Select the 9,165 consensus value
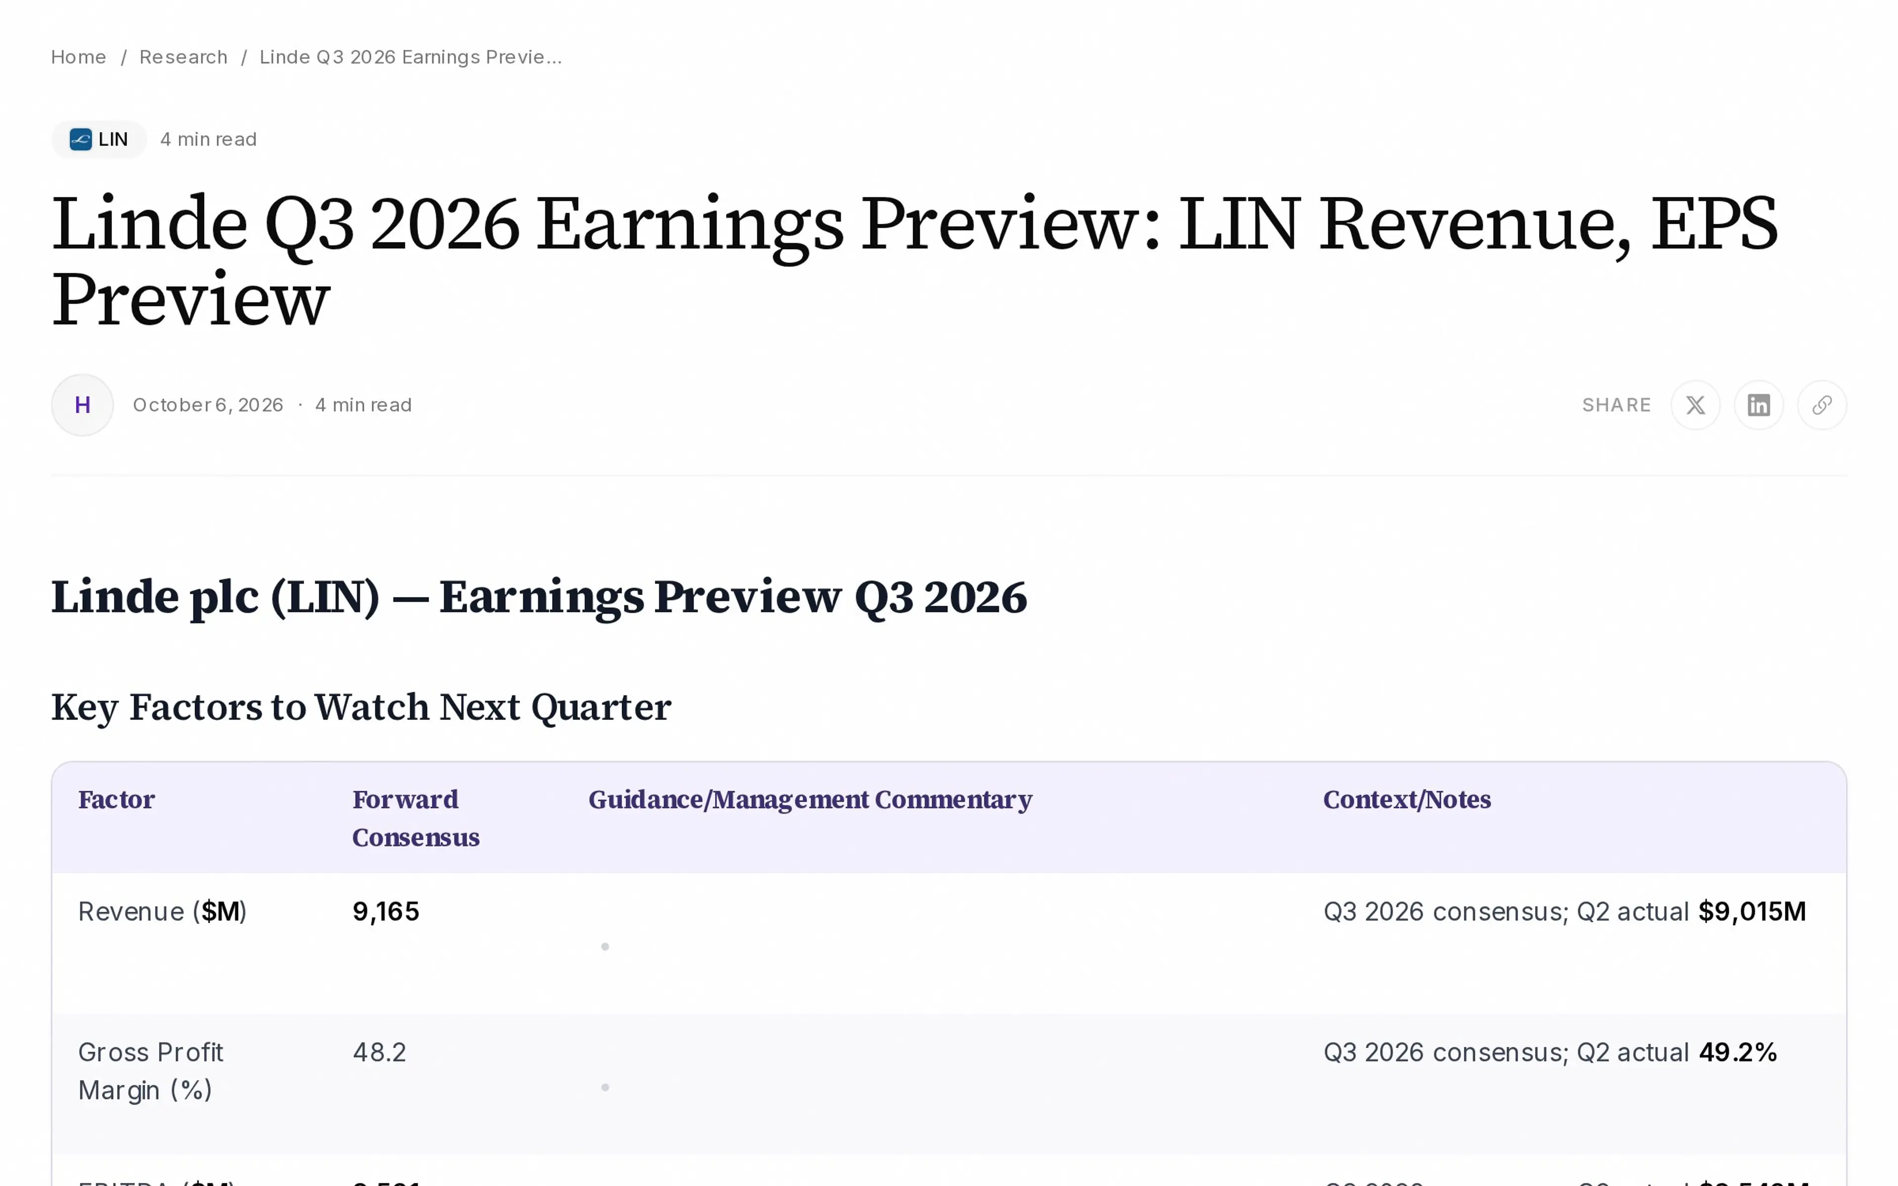 (x=386, y=911)
